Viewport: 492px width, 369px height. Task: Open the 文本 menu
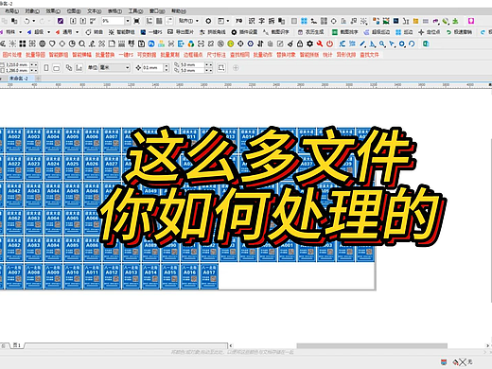tap(95, 11)
